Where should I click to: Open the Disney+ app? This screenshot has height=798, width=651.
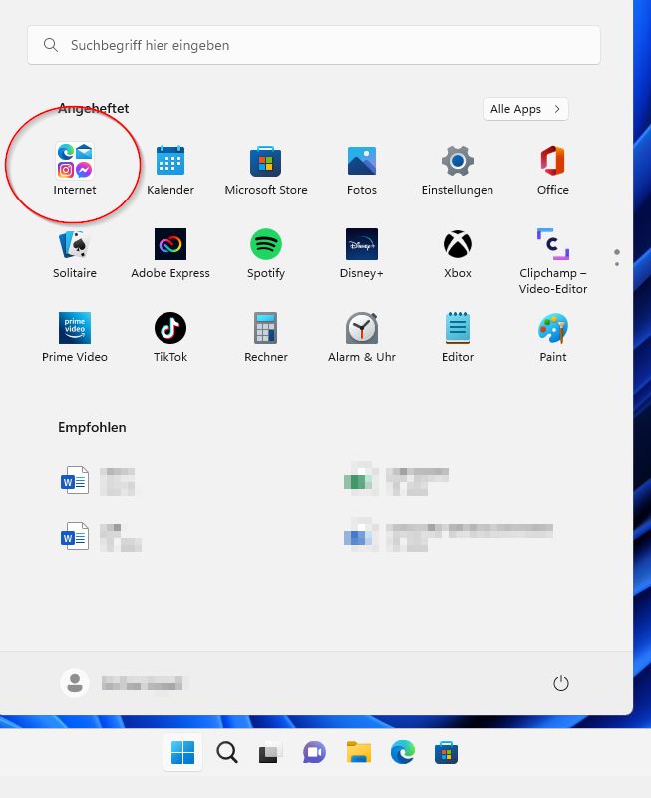tap(362, 253)
